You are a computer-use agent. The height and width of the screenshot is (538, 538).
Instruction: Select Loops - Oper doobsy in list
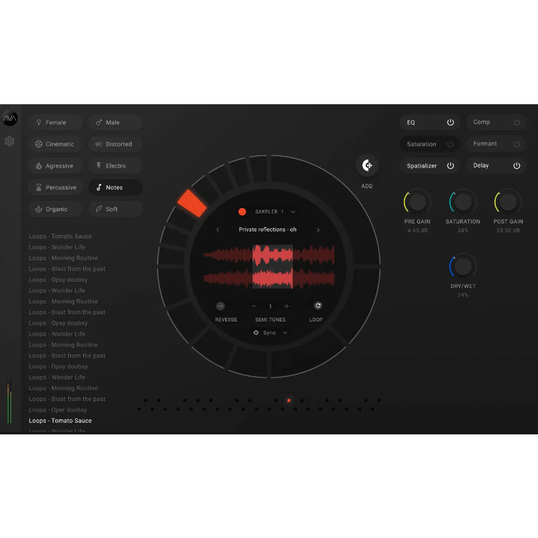(58, 410)
